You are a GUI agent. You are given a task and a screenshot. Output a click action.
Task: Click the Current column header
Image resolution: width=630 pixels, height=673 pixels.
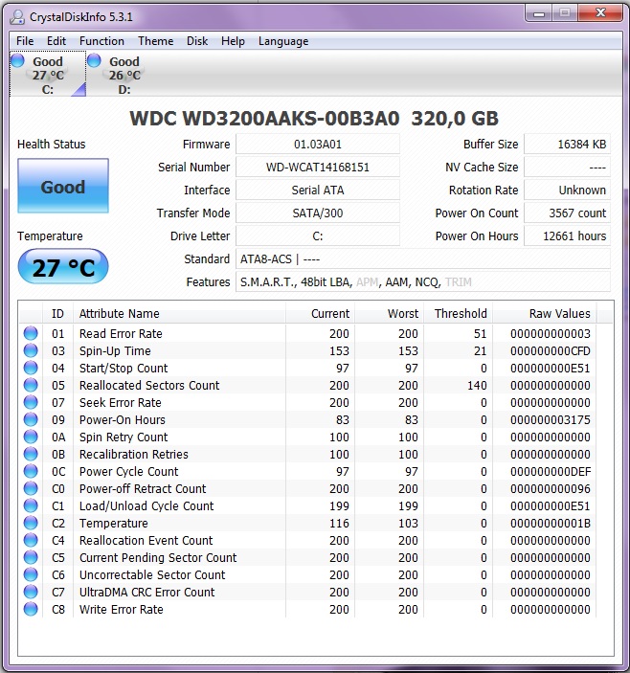[320, 313]
